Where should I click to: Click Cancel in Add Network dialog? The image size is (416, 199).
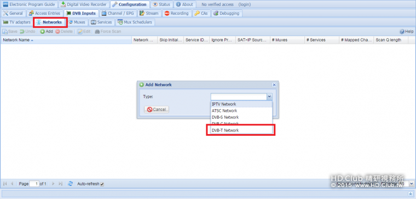(157, 110)
